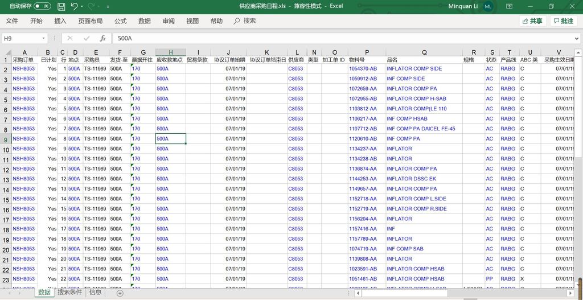The width and height of the screenshot is (583, 300).
Task: Click the 批注 comments button
Action: (x=563, y=21)
